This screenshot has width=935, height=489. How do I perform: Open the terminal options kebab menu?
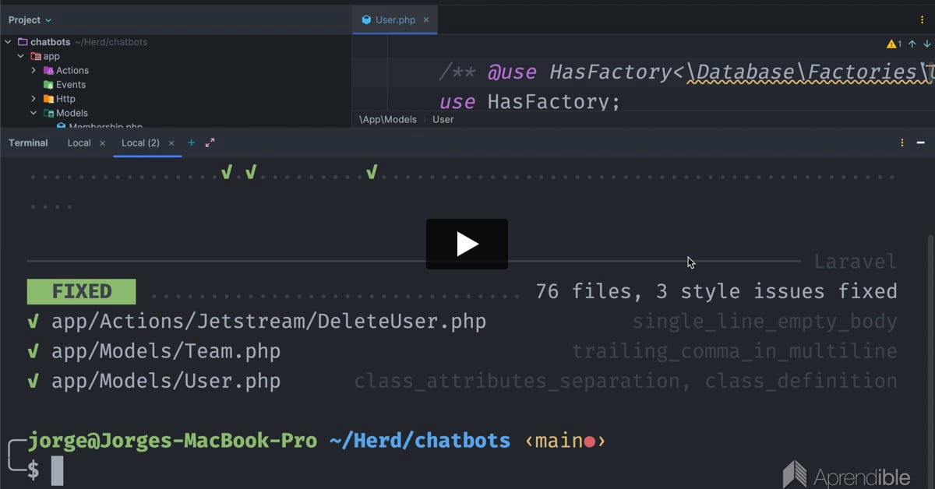tap(902, 143)
